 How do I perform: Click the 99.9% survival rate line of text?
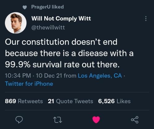point(63,64)
